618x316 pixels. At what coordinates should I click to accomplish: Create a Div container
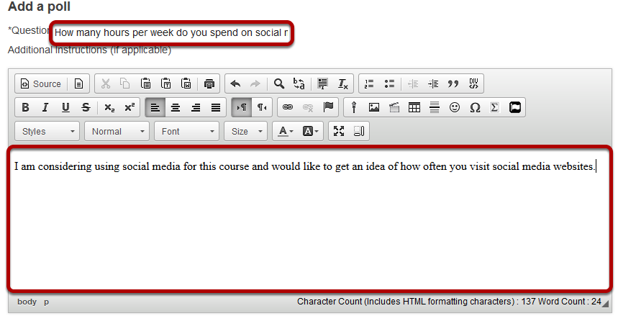(x=473, y=83)
